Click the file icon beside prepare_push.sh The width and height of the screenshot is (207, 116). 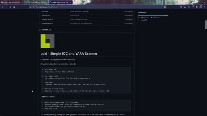point(40,19)
